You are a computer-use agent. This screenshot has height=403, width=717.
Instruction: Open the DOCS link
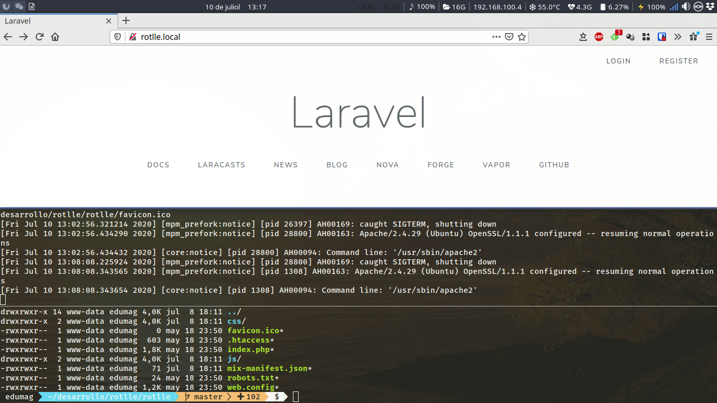(x=159, y=165)
